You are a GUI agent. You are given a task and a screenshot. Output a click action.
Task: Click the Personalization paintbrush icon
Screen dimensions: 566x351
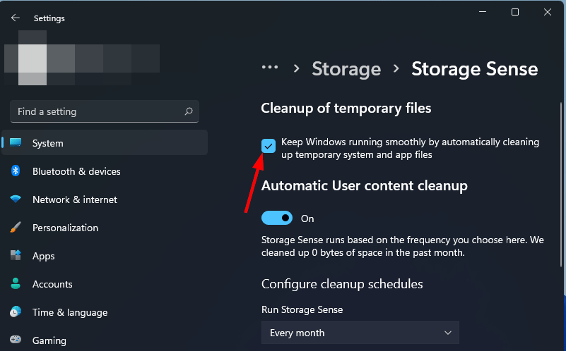(x=16, y=227)
